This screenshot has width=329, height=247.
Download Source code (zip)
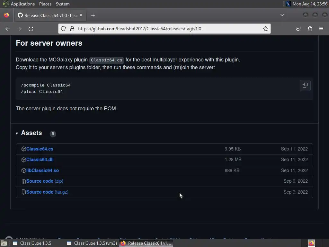[45, 181]
